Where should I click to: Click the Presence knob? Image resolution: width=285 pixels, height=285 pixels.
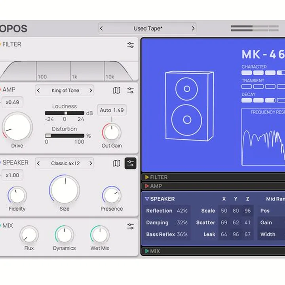112,195
